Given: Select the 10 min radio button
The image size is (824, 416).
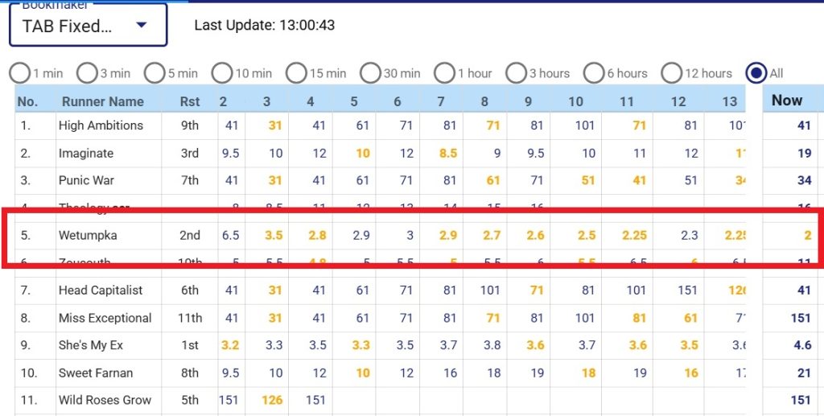Looking at the screenshot, I should click(222, 73).
